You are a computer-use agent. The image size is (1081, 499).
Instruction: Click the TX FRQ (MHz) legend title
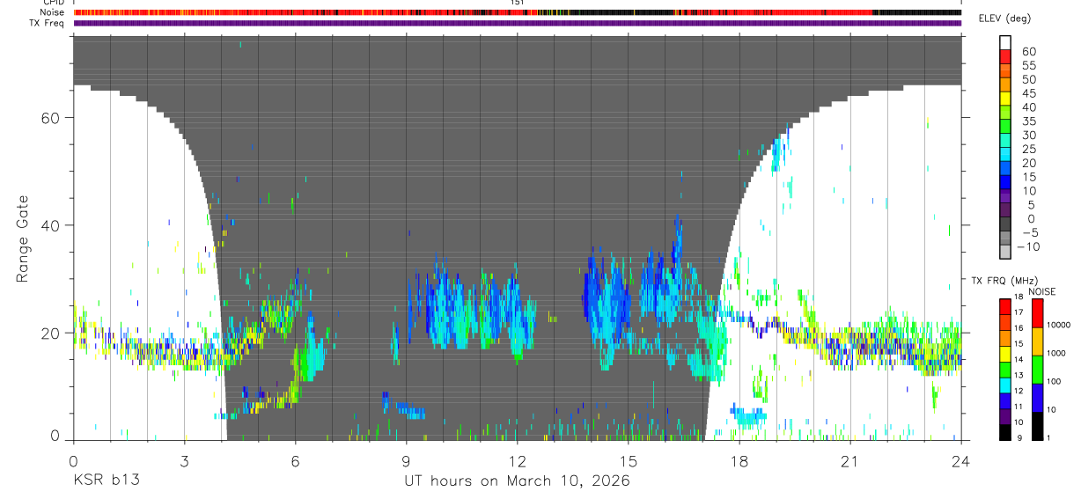pyautogui.click(x=1004, y=281)
